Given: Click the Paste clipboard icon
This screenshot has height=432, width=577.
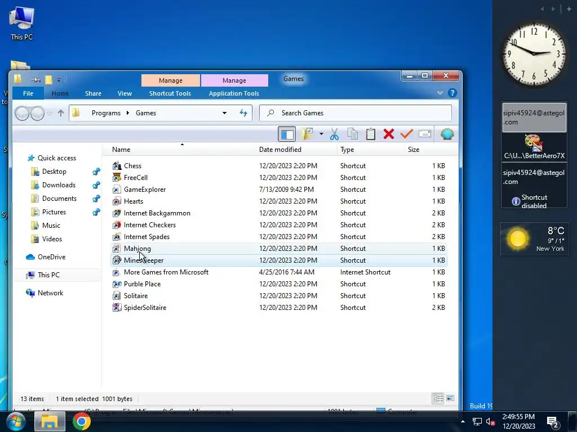Looking at the screenshot, I should pyautogui.click(x=371, y=134).
